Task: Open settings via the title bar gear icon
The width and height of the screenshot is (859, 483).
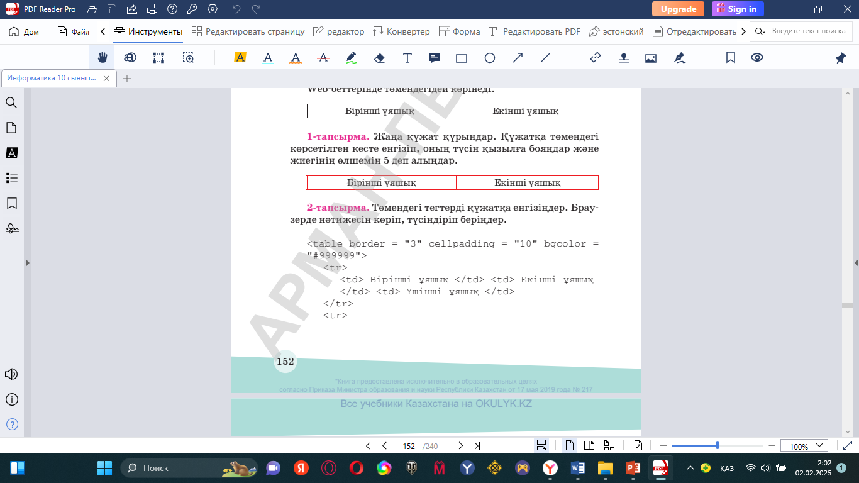Action: [213, 9]
